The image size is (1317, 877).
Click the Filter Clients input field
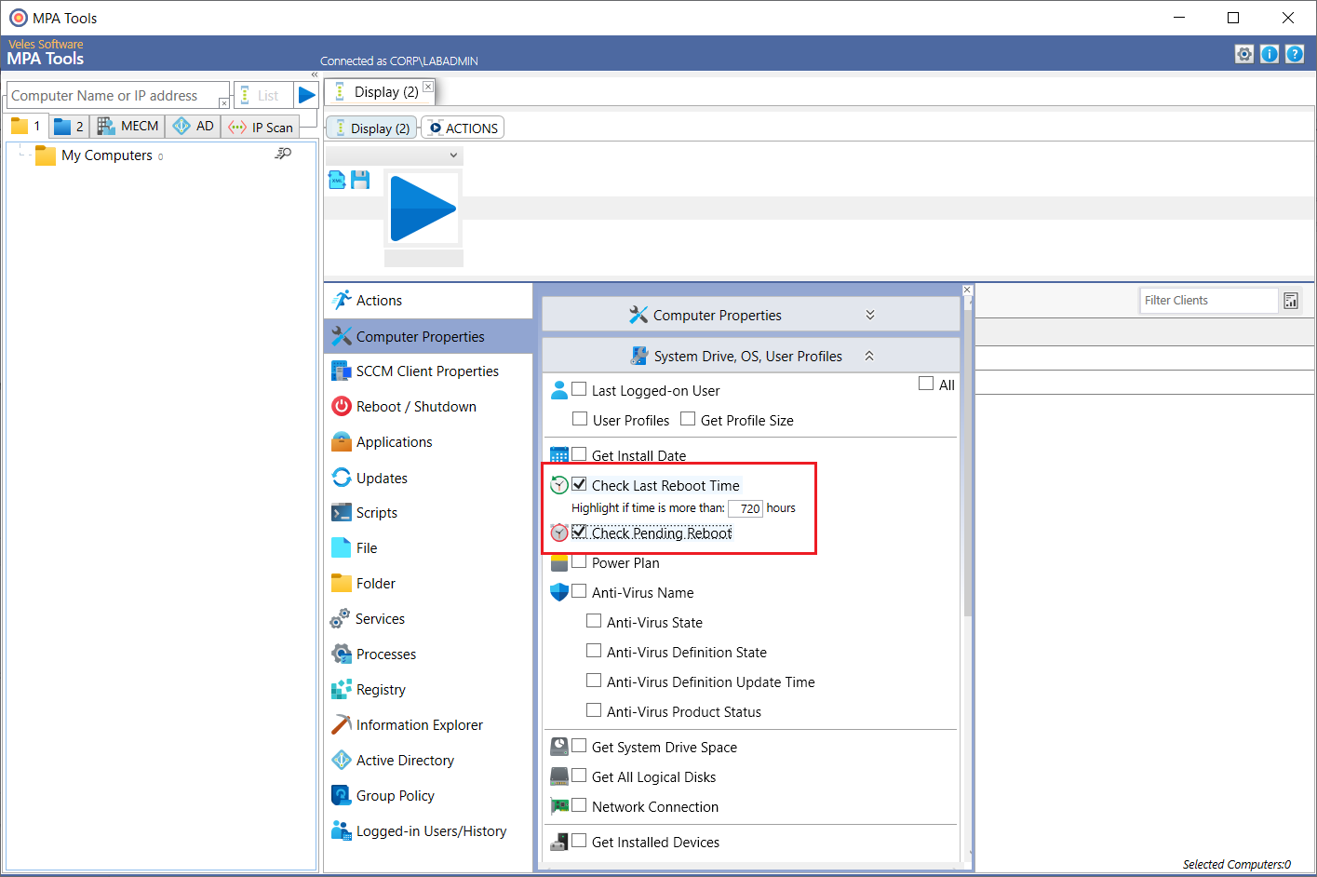click(x=1209, y=301)
